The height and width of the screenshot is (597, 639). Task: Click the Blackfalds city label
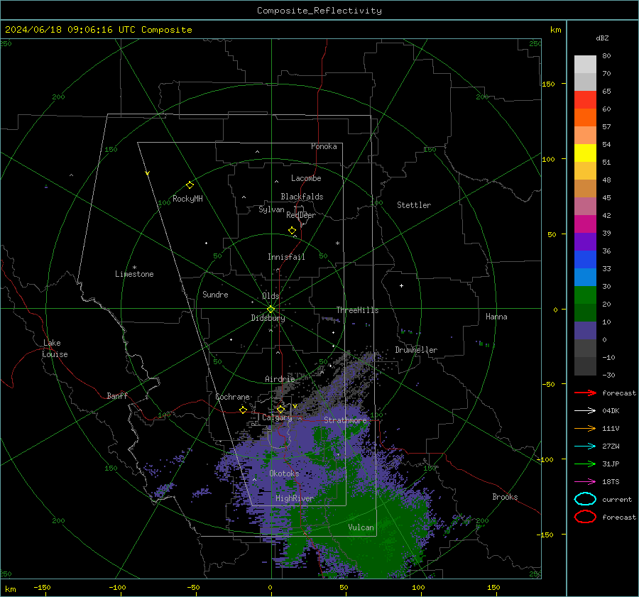(302, 197)
